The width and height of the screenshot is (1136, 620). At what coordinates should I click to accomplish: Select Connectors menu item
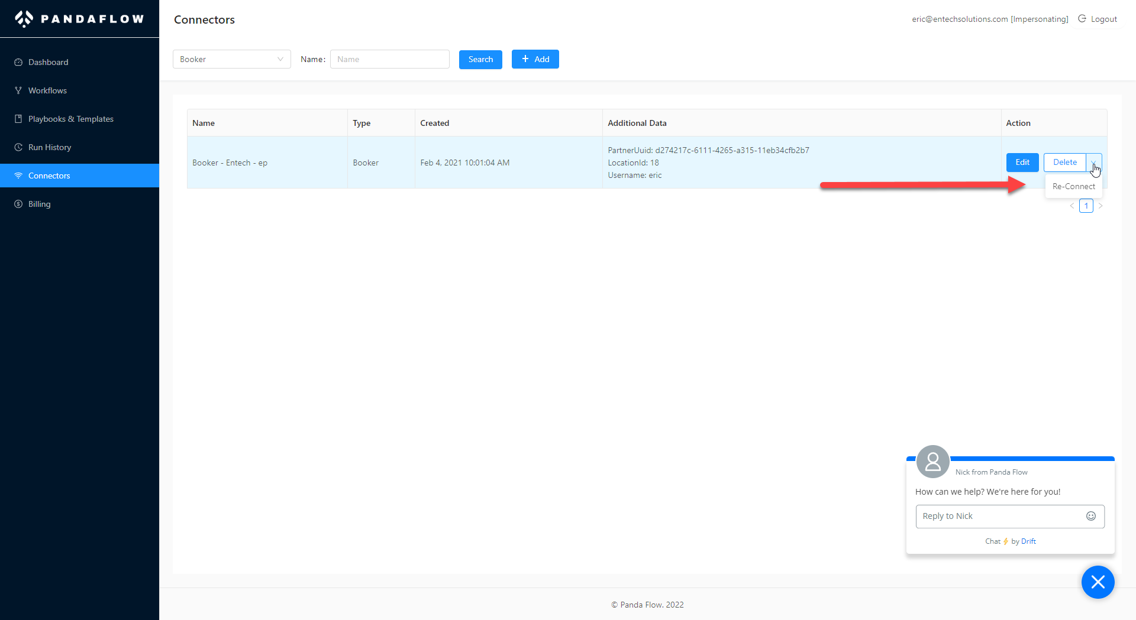click(x=79, y=176)
